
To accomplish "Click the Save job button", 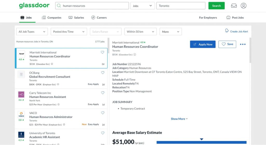I will point(227,44).
